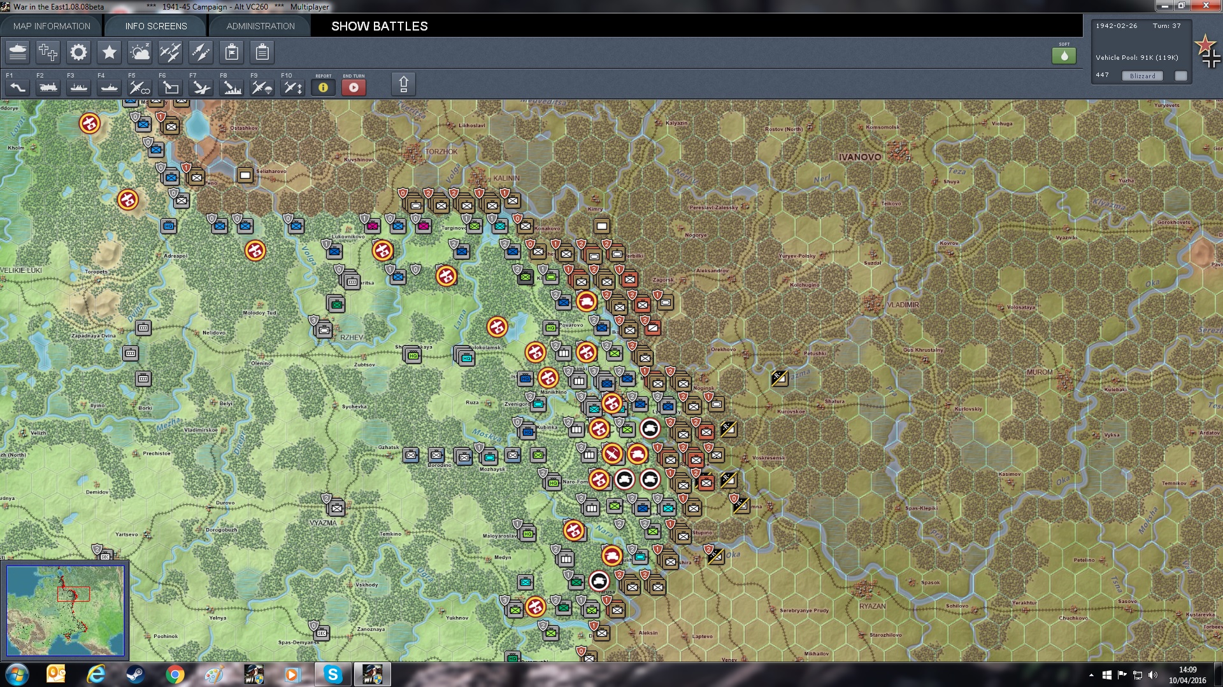Switch to the Map Information tab

pos(52,26)
